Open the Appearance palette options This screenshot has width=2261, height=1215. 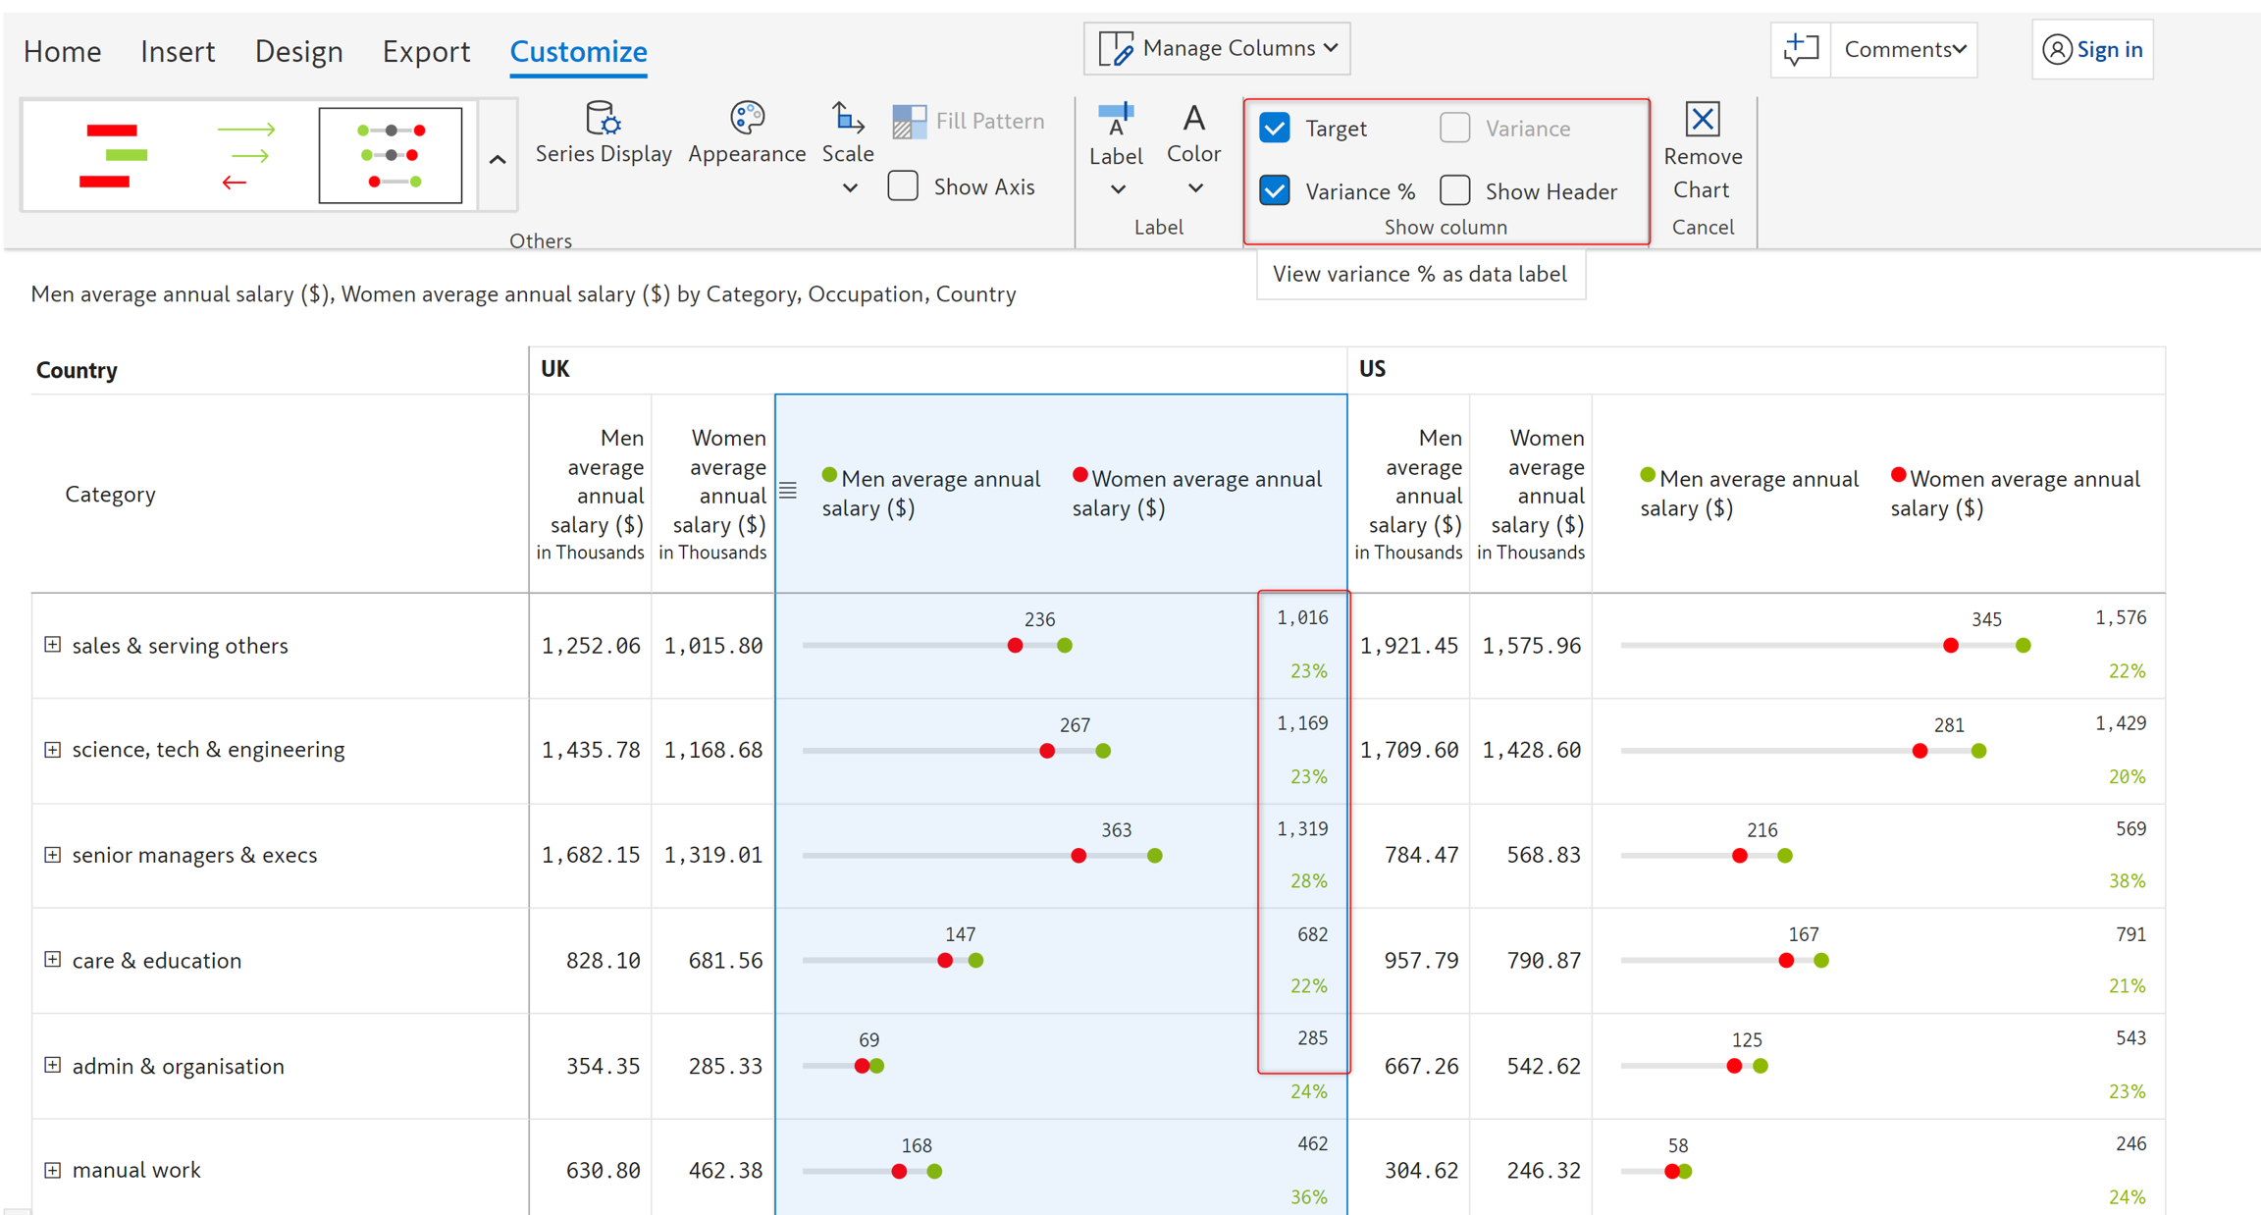[x=746, y=133]
